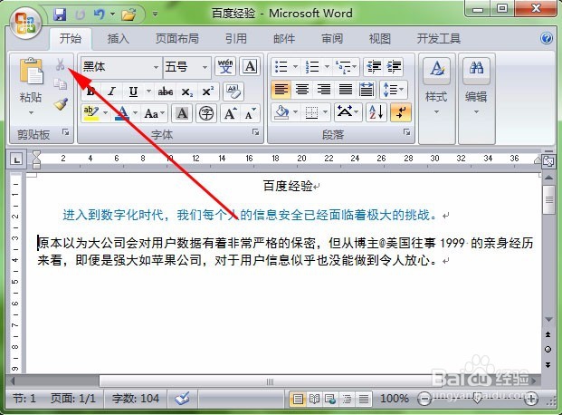This screenshot has width=562, height=415.
Task: Click the Copy icon in clipboard group
Action: [x=61, y=84]
